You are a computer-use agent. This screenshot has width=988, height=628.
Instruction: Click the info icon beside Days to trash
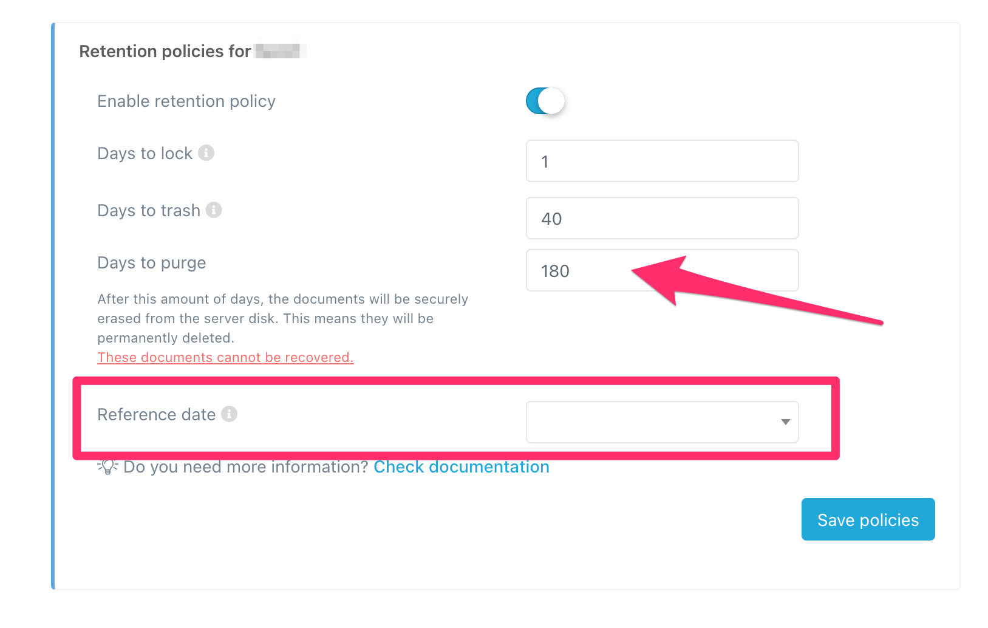(x=214, y=210)
